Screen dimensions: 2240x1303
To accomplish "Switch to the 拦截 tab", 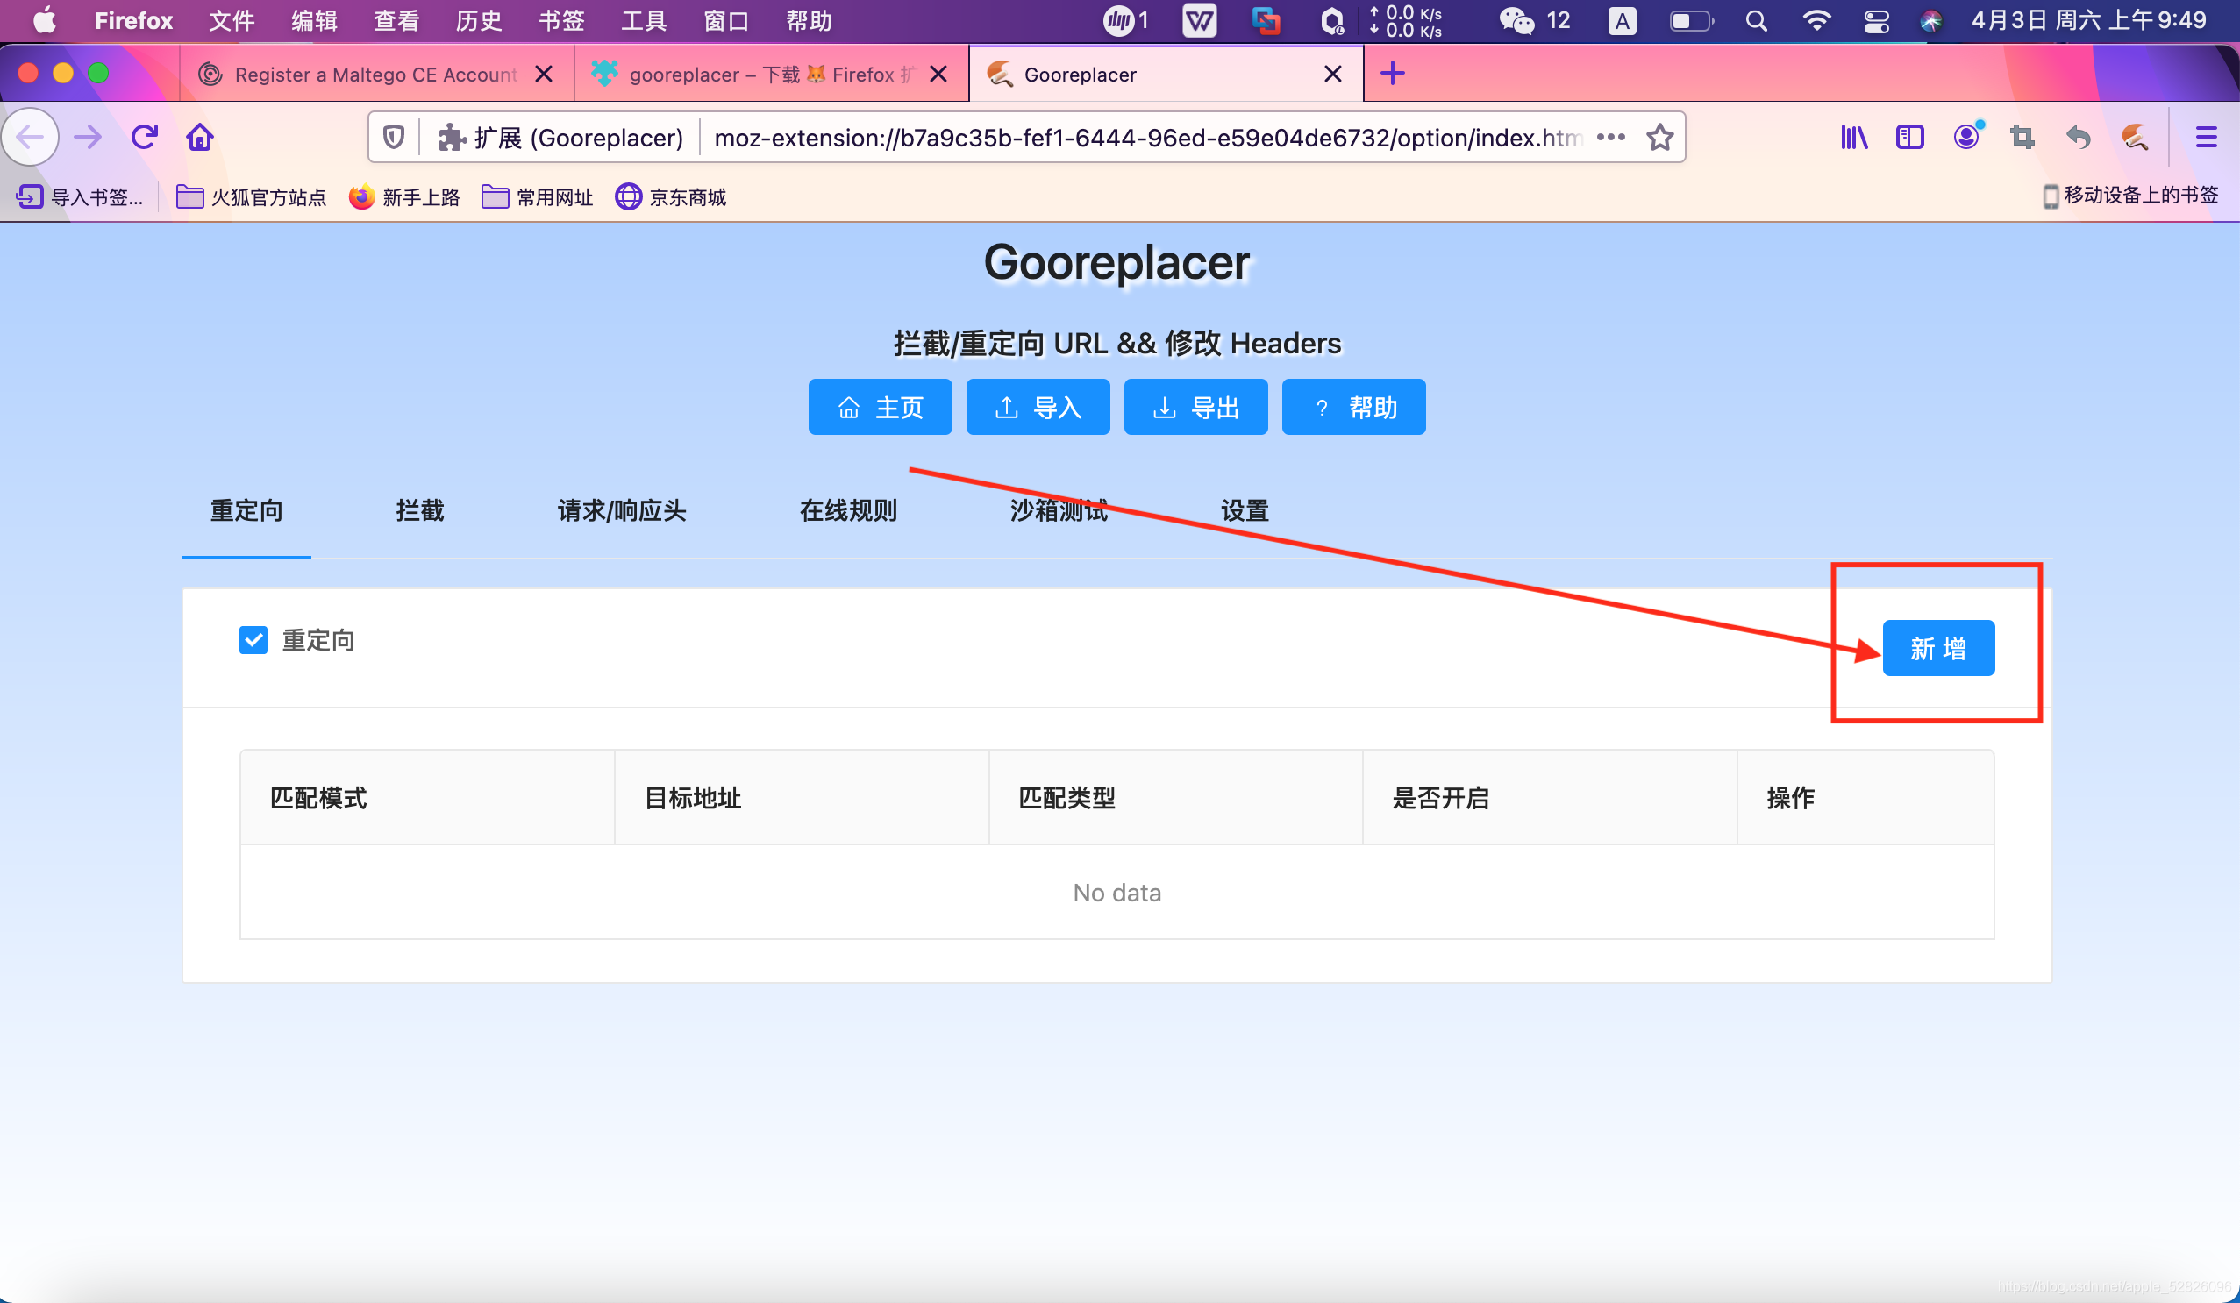I will tap(419, 511).
